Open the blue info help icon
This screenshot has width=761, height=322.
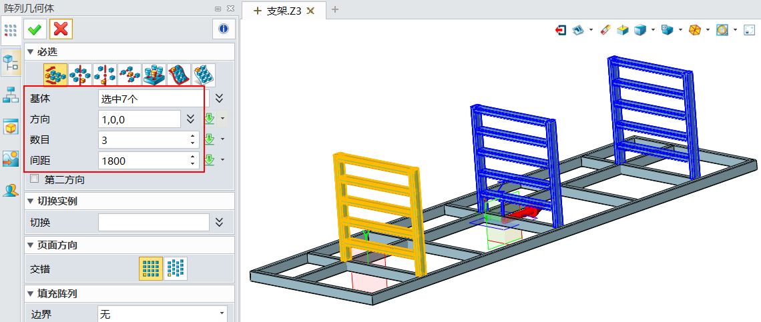223,29
